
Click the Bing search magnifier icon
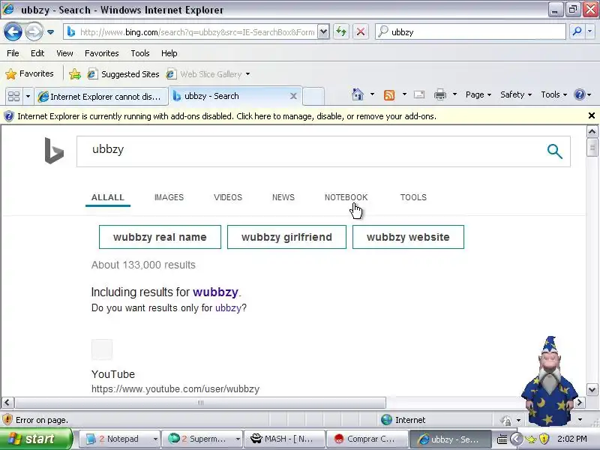(554, 151)
